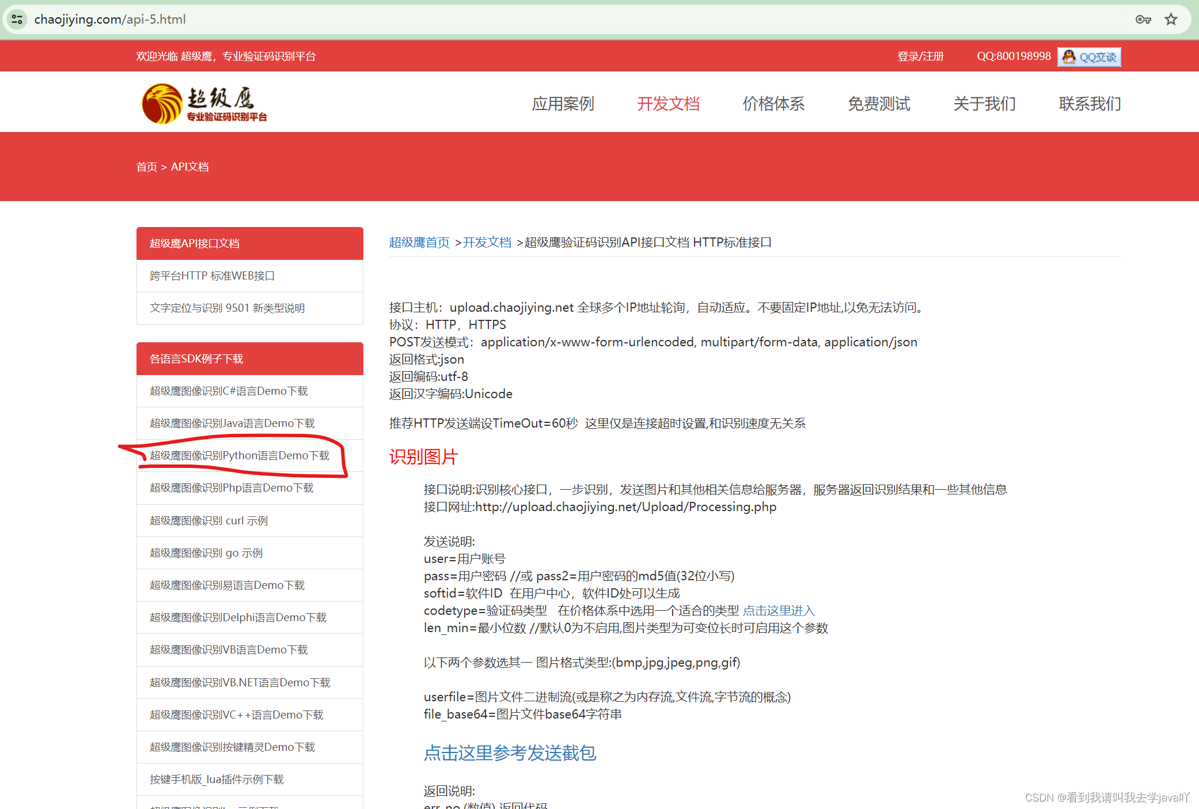Click the 识别图片 section heading

(x=423, y=457)
